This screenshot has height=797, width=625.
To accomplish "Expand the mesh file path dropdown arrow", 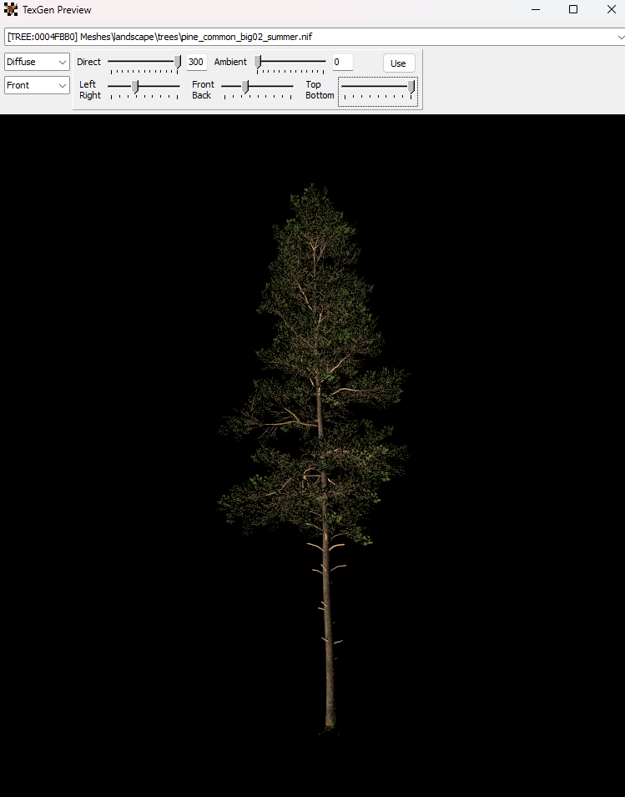I will coord(619,37).
